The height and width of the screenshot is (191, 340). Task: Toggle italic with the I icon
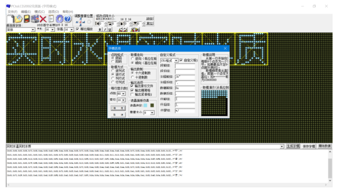click(x=105, y=30)
